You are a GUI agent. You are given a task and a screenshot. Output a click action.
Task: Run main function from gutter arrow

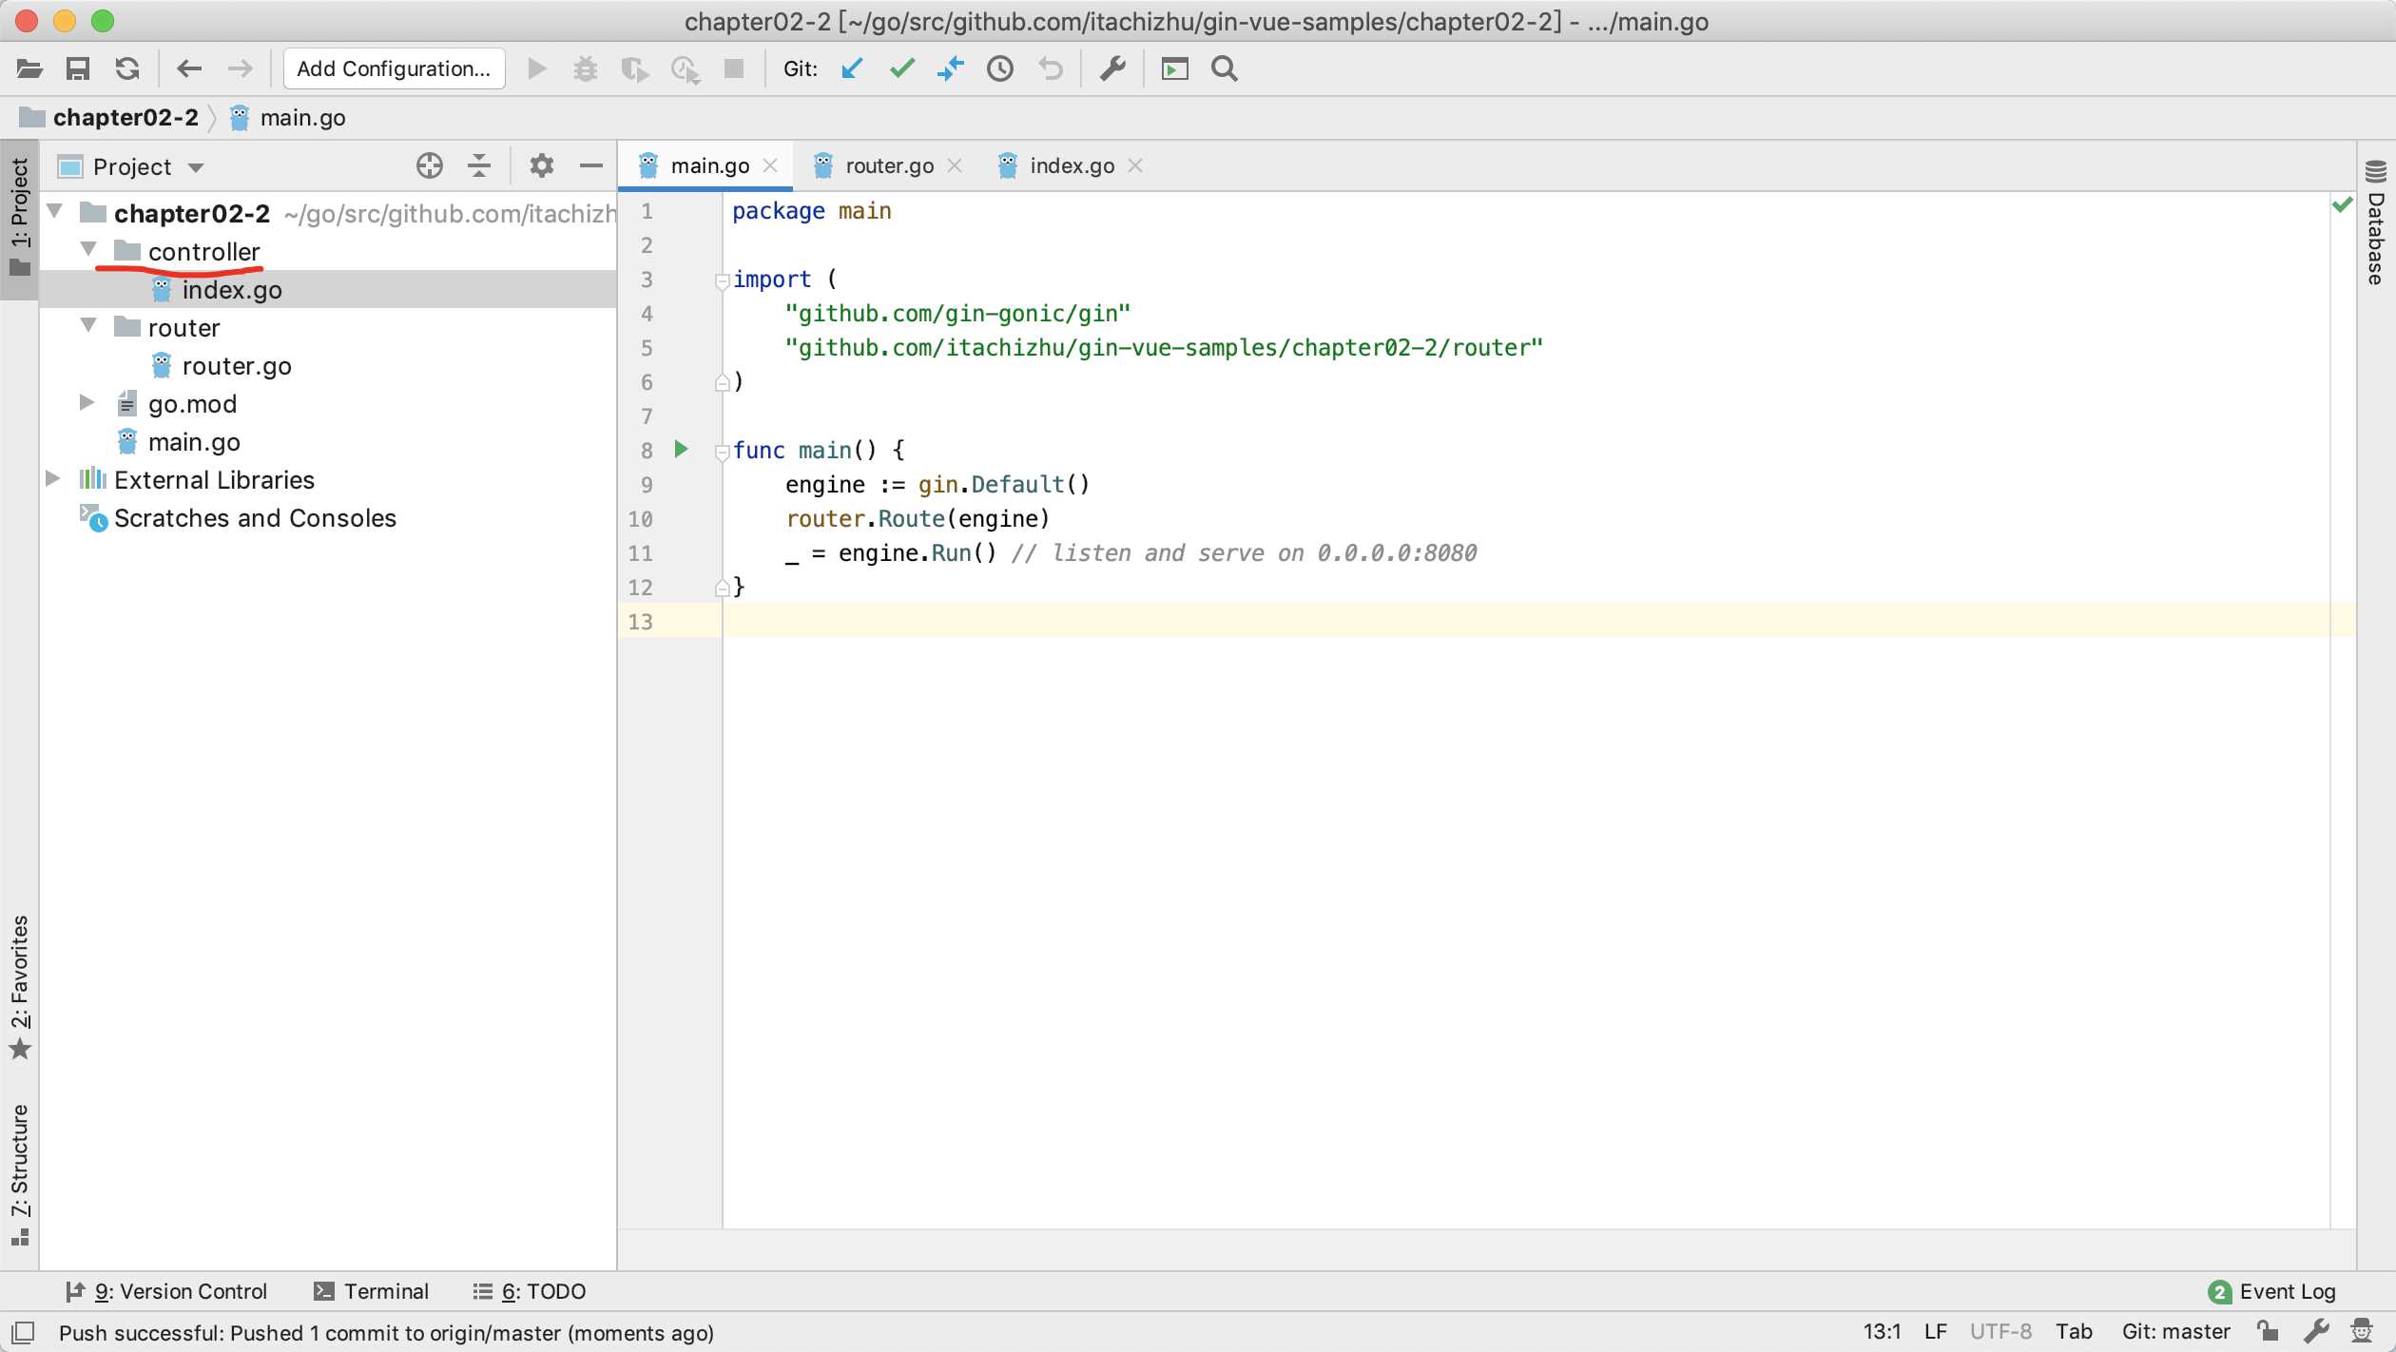tap(681, 449)
